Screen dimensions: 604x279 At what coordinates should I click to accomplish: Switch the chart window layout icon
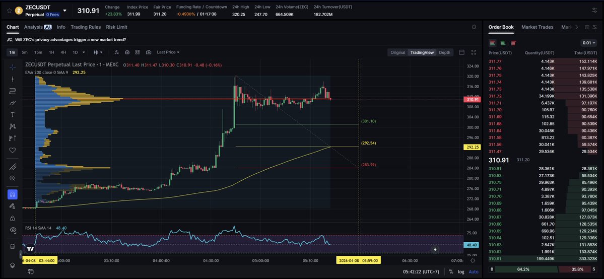click(x=462, y=52)
